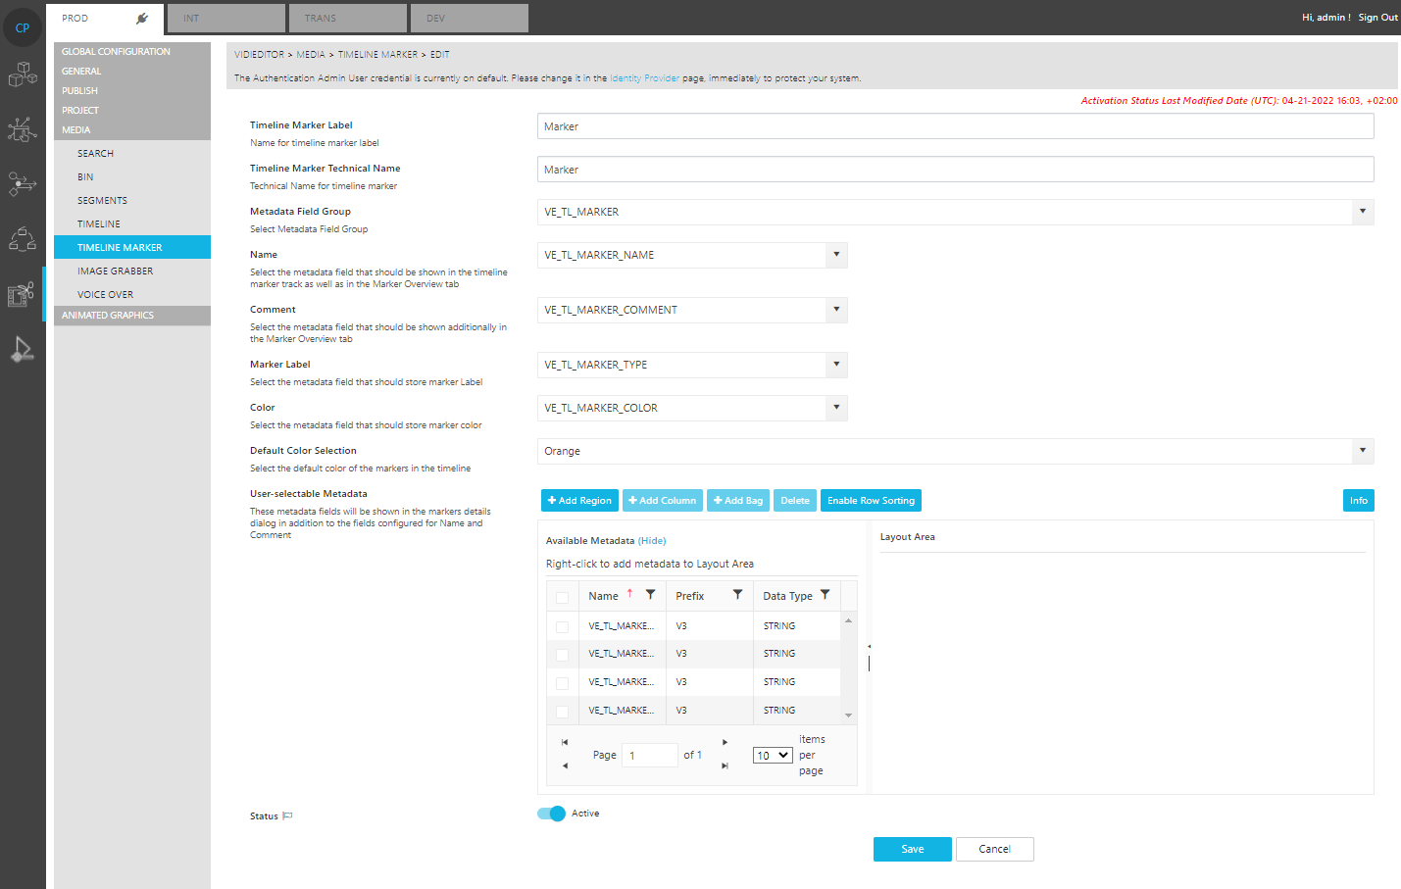Viewport: 1401px width, 889px height.
Task: Open the items per page selector
Action: [773, 756]
